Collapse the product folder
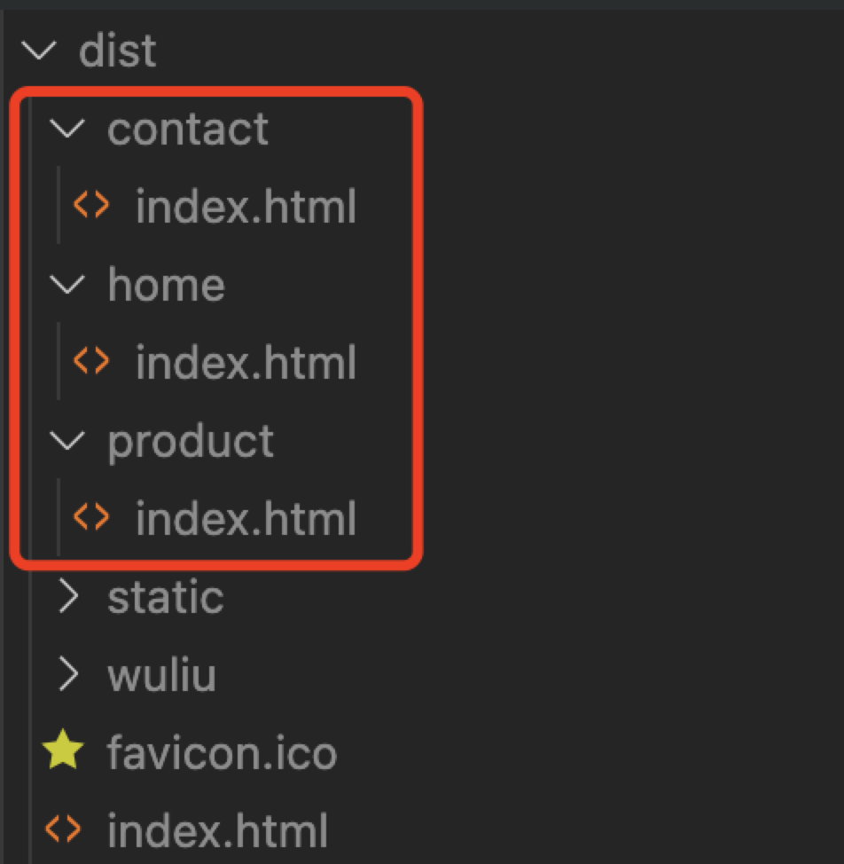The height and width of the screenshot is (864, 844). tap(190, 440)
